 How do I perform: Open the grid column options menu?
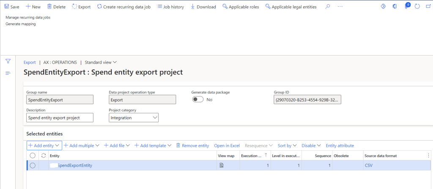(429, 156)
